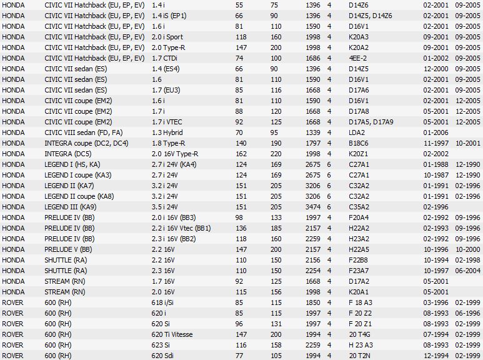This screenshot has height=360, width=483.
Task: Select engine code K20A1
Action: pos(359,292)
